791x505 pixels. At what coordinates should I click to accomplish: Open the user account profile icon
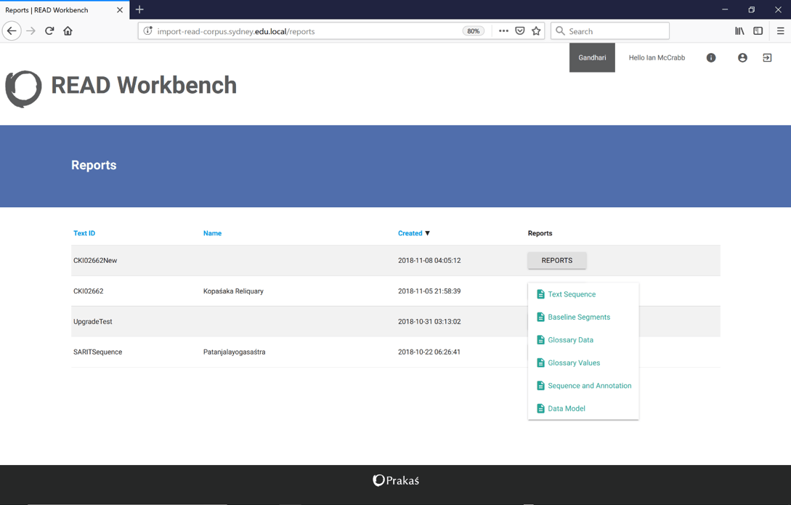tap(742, 57)
